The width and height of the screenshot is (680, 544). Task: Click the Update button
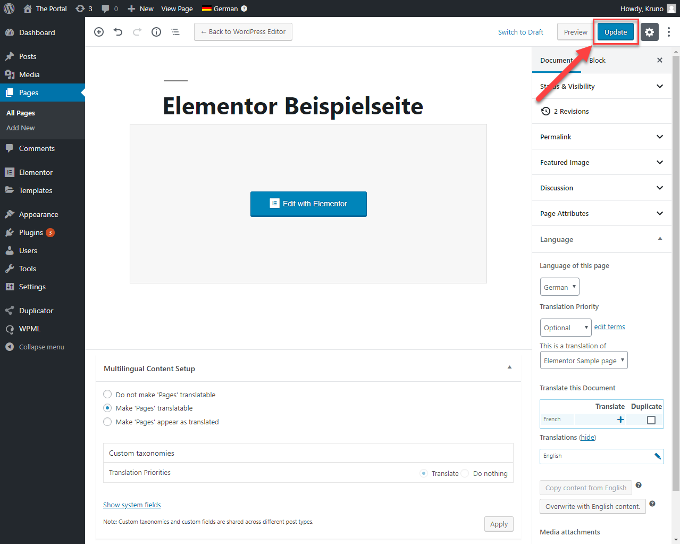[616, 32]
